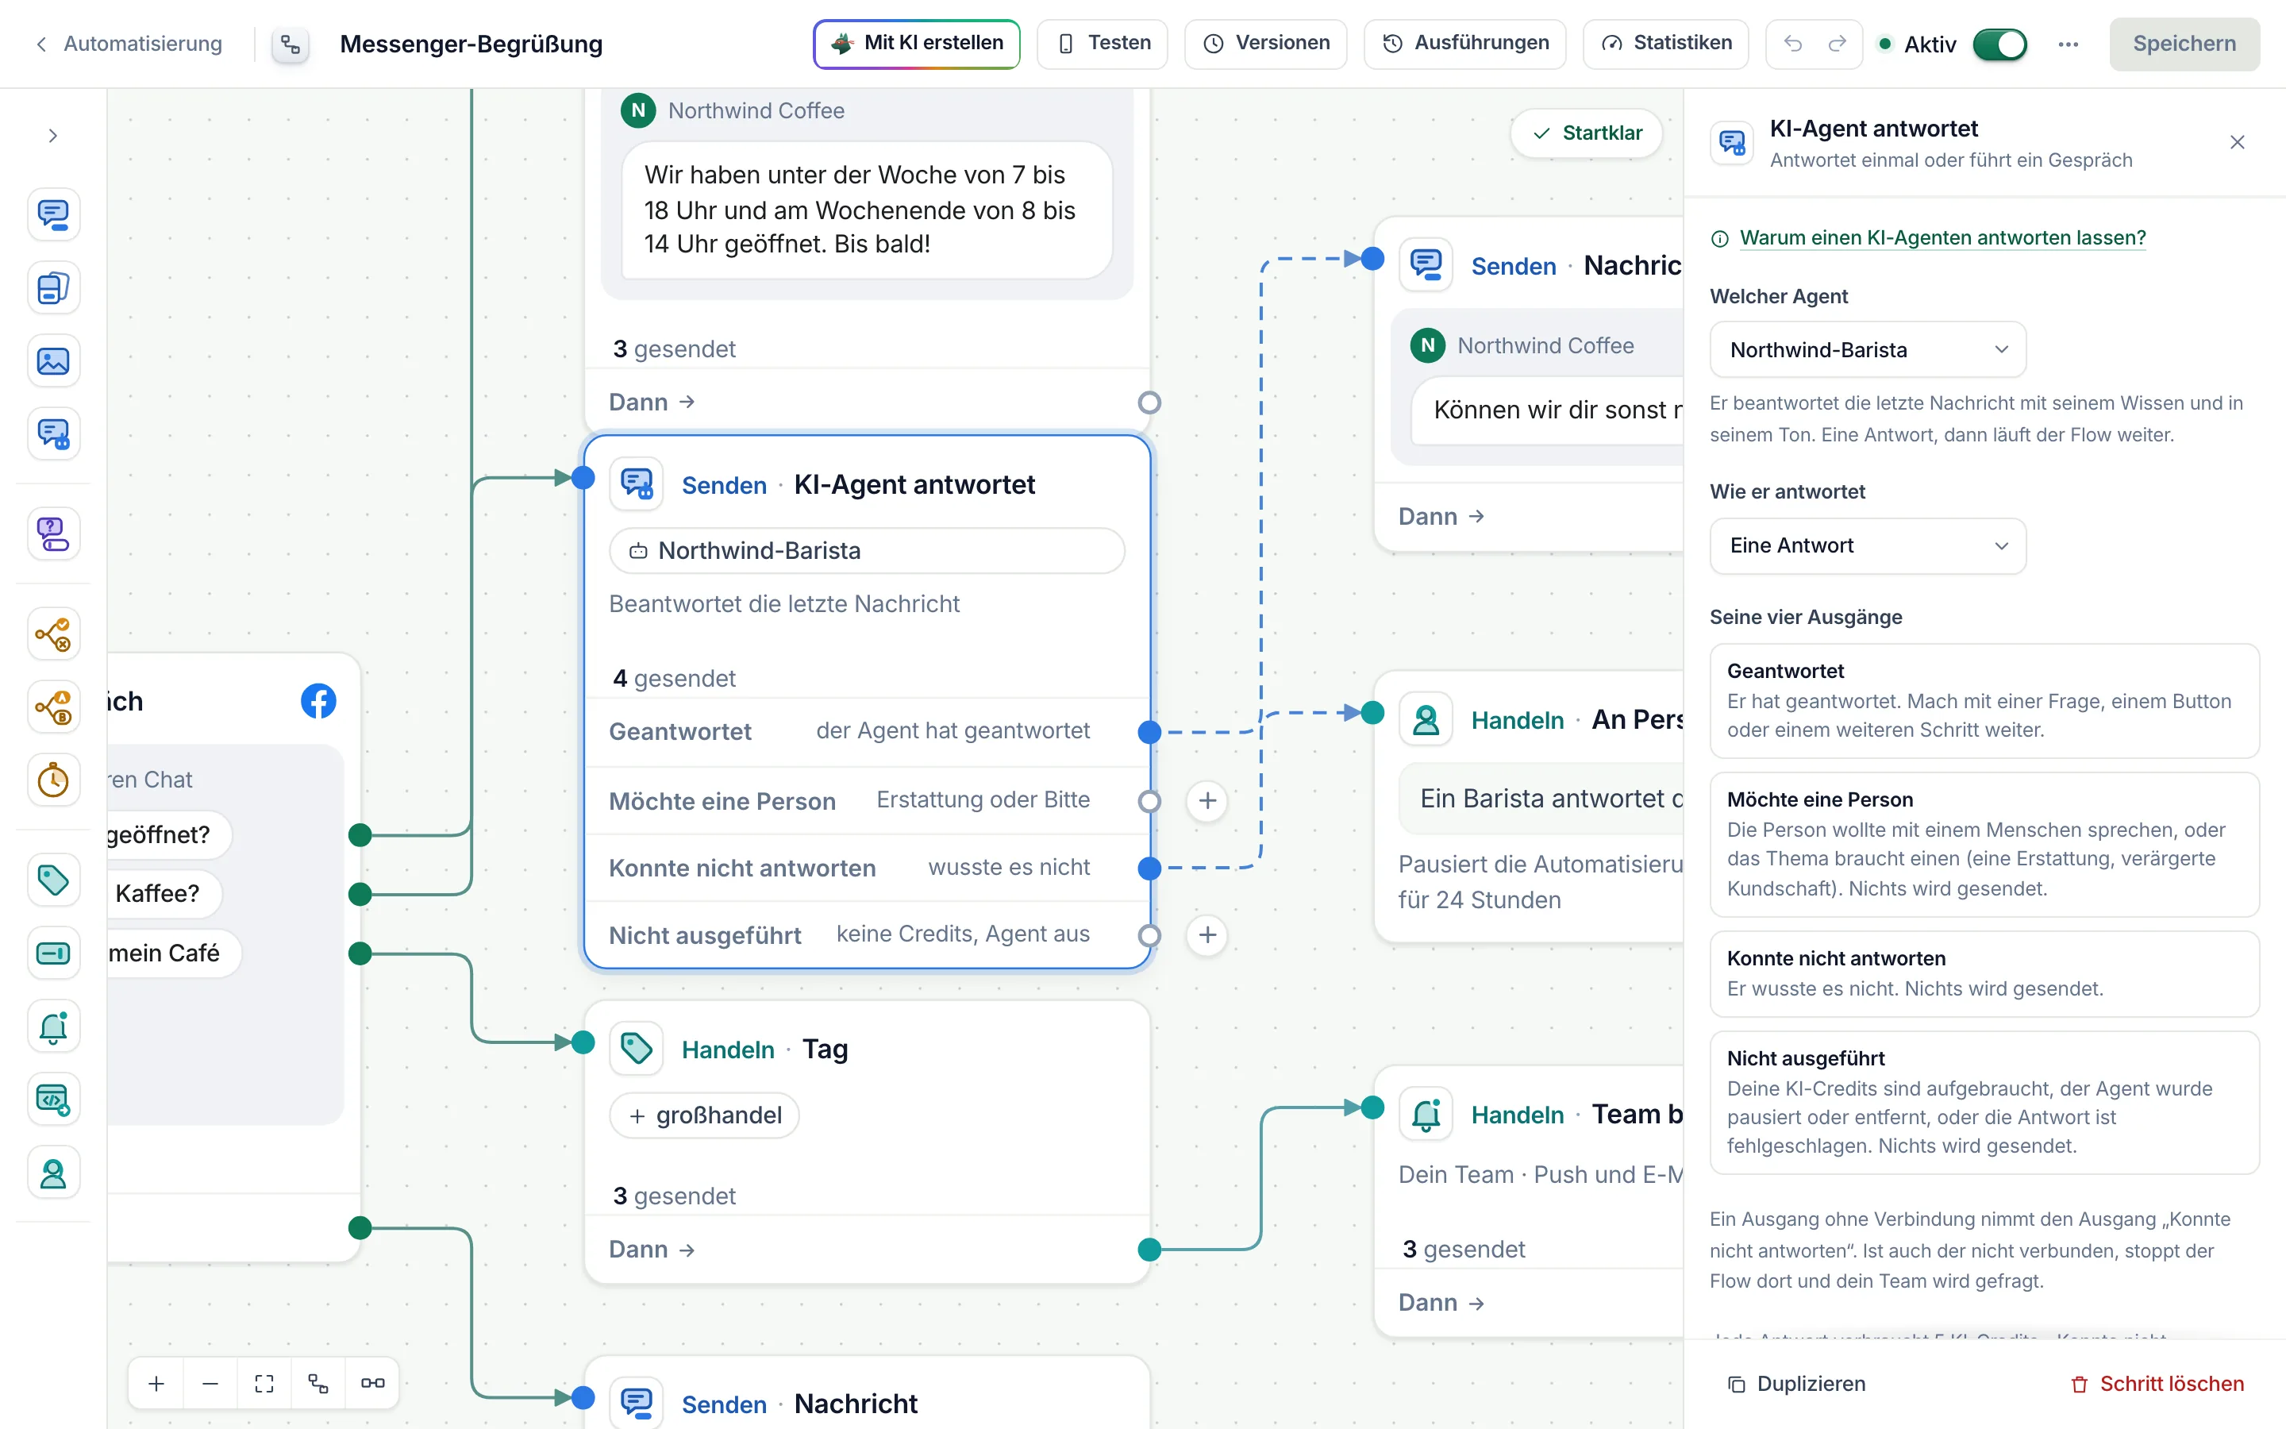Select the Geantwortet exit card in panel
This screenshot has height=1429, width=2286.
pos(1984,701)
